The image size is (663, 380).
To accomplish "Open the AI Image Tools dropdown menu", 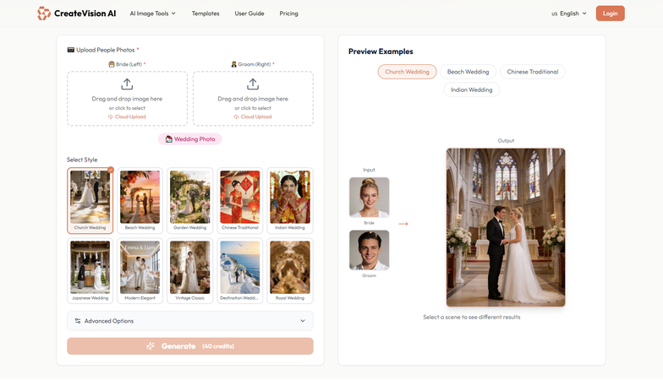I will [152, 14].
